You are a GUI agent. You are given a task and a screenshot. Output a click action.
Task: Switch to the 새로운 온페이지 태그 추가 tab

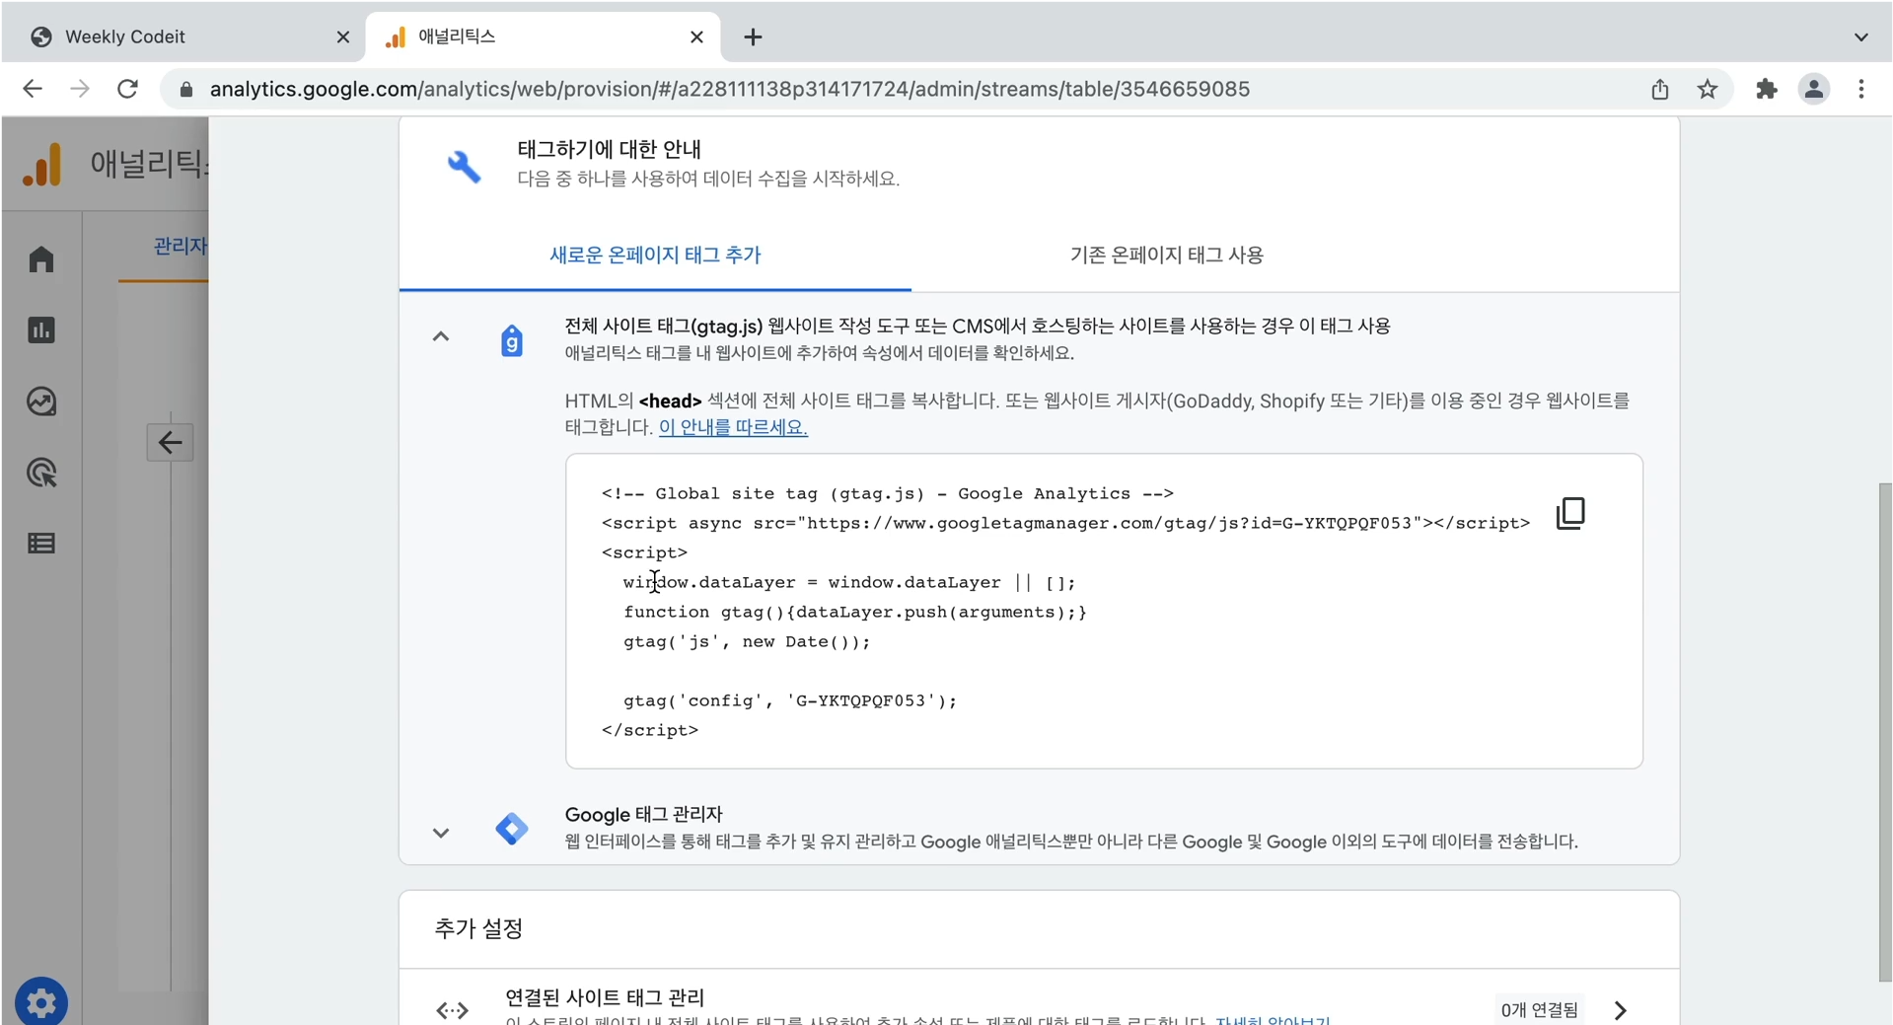pos(655,255)
